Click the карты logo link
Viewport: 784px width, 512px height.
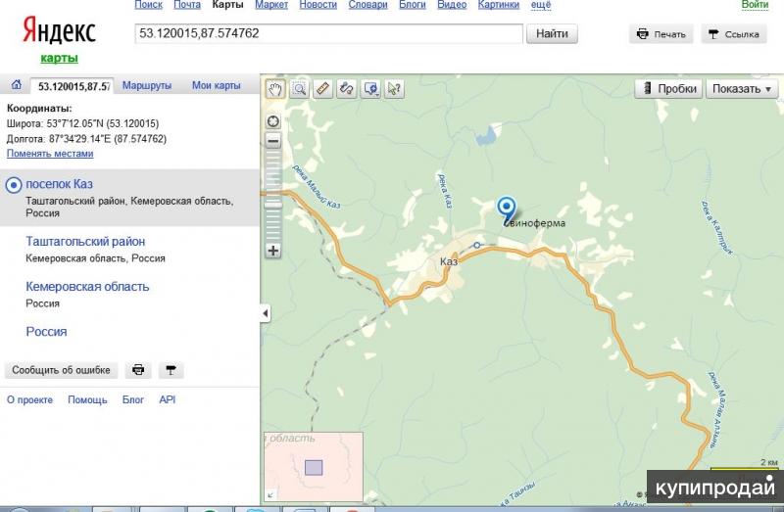[59, 58]
